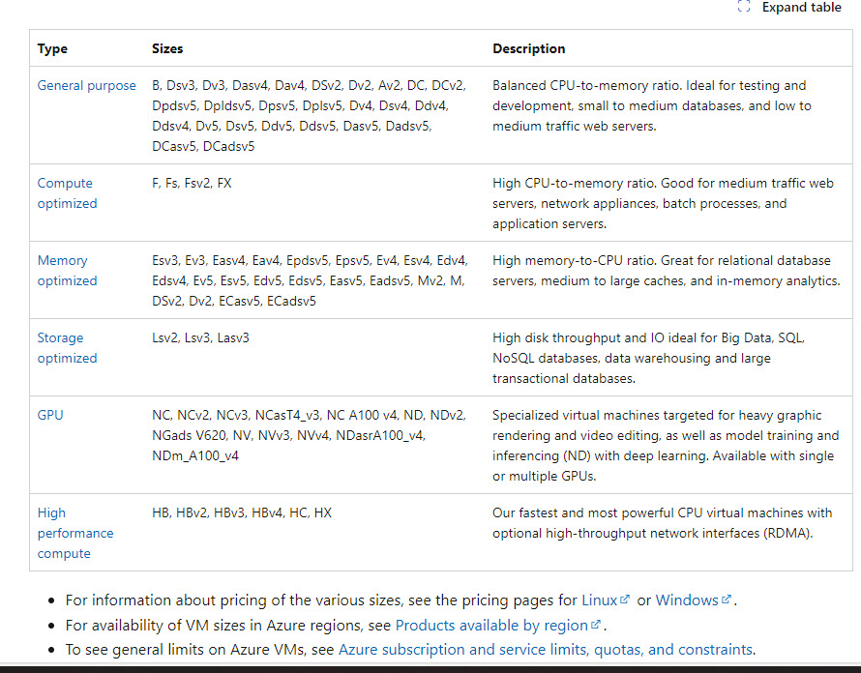Open the General purpose link
Viewport: 861px width, 673px height.
pos(87,86)
